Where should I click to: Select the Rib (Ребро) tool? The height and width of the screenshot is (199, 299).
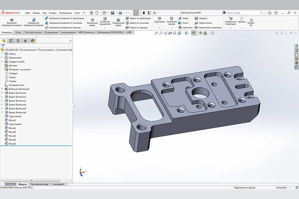(x=183, y=18)
